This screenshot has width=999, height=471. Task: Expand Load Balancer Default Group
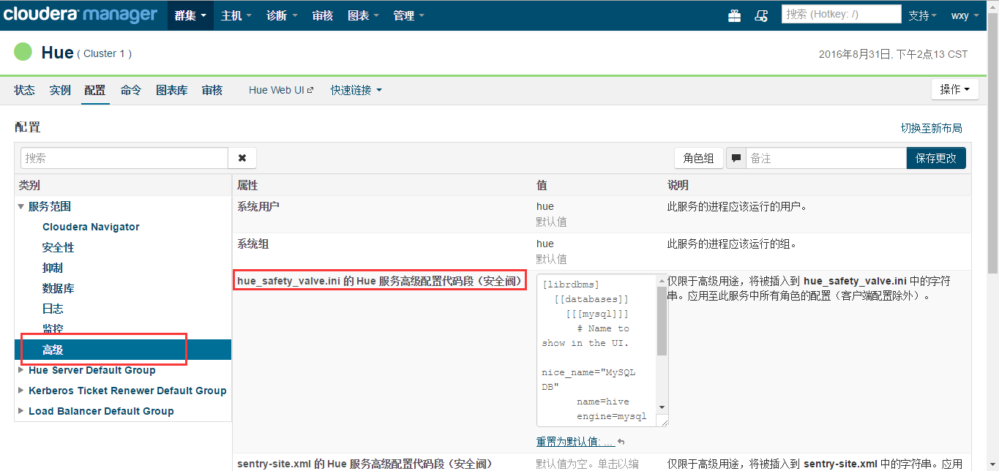pos(21,411)
